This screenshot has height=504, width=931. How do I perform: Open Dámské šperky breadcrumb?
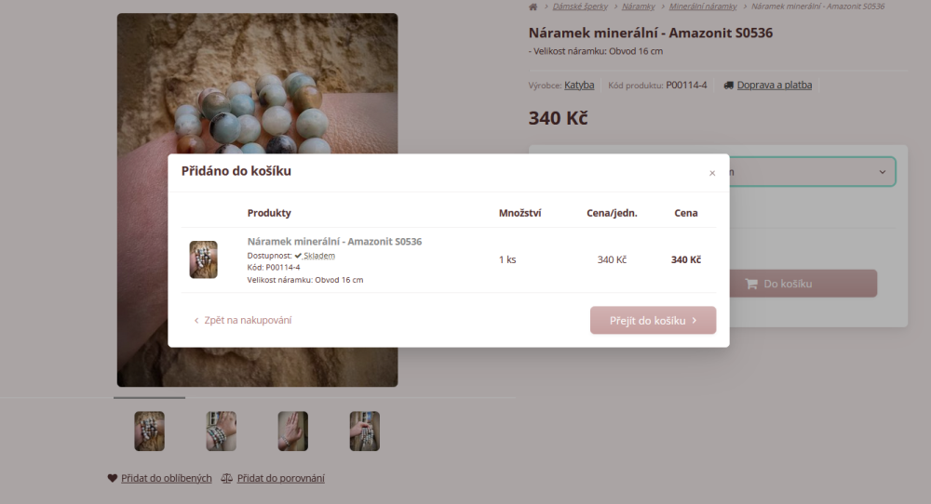coord(580,7)
